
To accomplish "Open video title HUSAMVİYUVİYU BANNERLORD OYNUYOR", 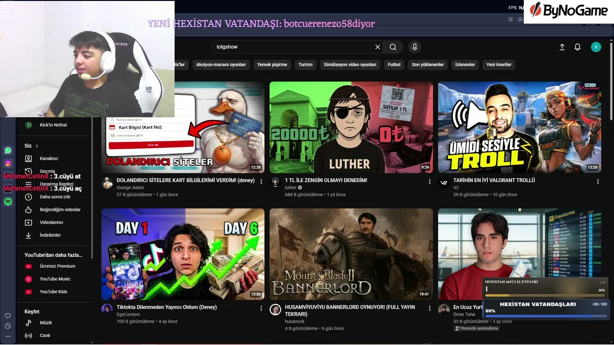I will click(350, 310).
